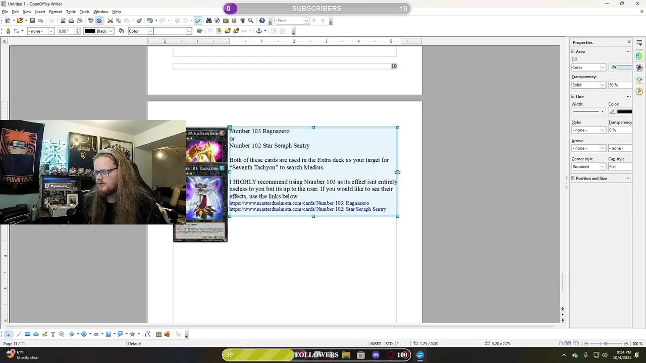This screenshot has height=363, width=646.
Task: Select the Text tool T icon
Action: coord(53,334)
